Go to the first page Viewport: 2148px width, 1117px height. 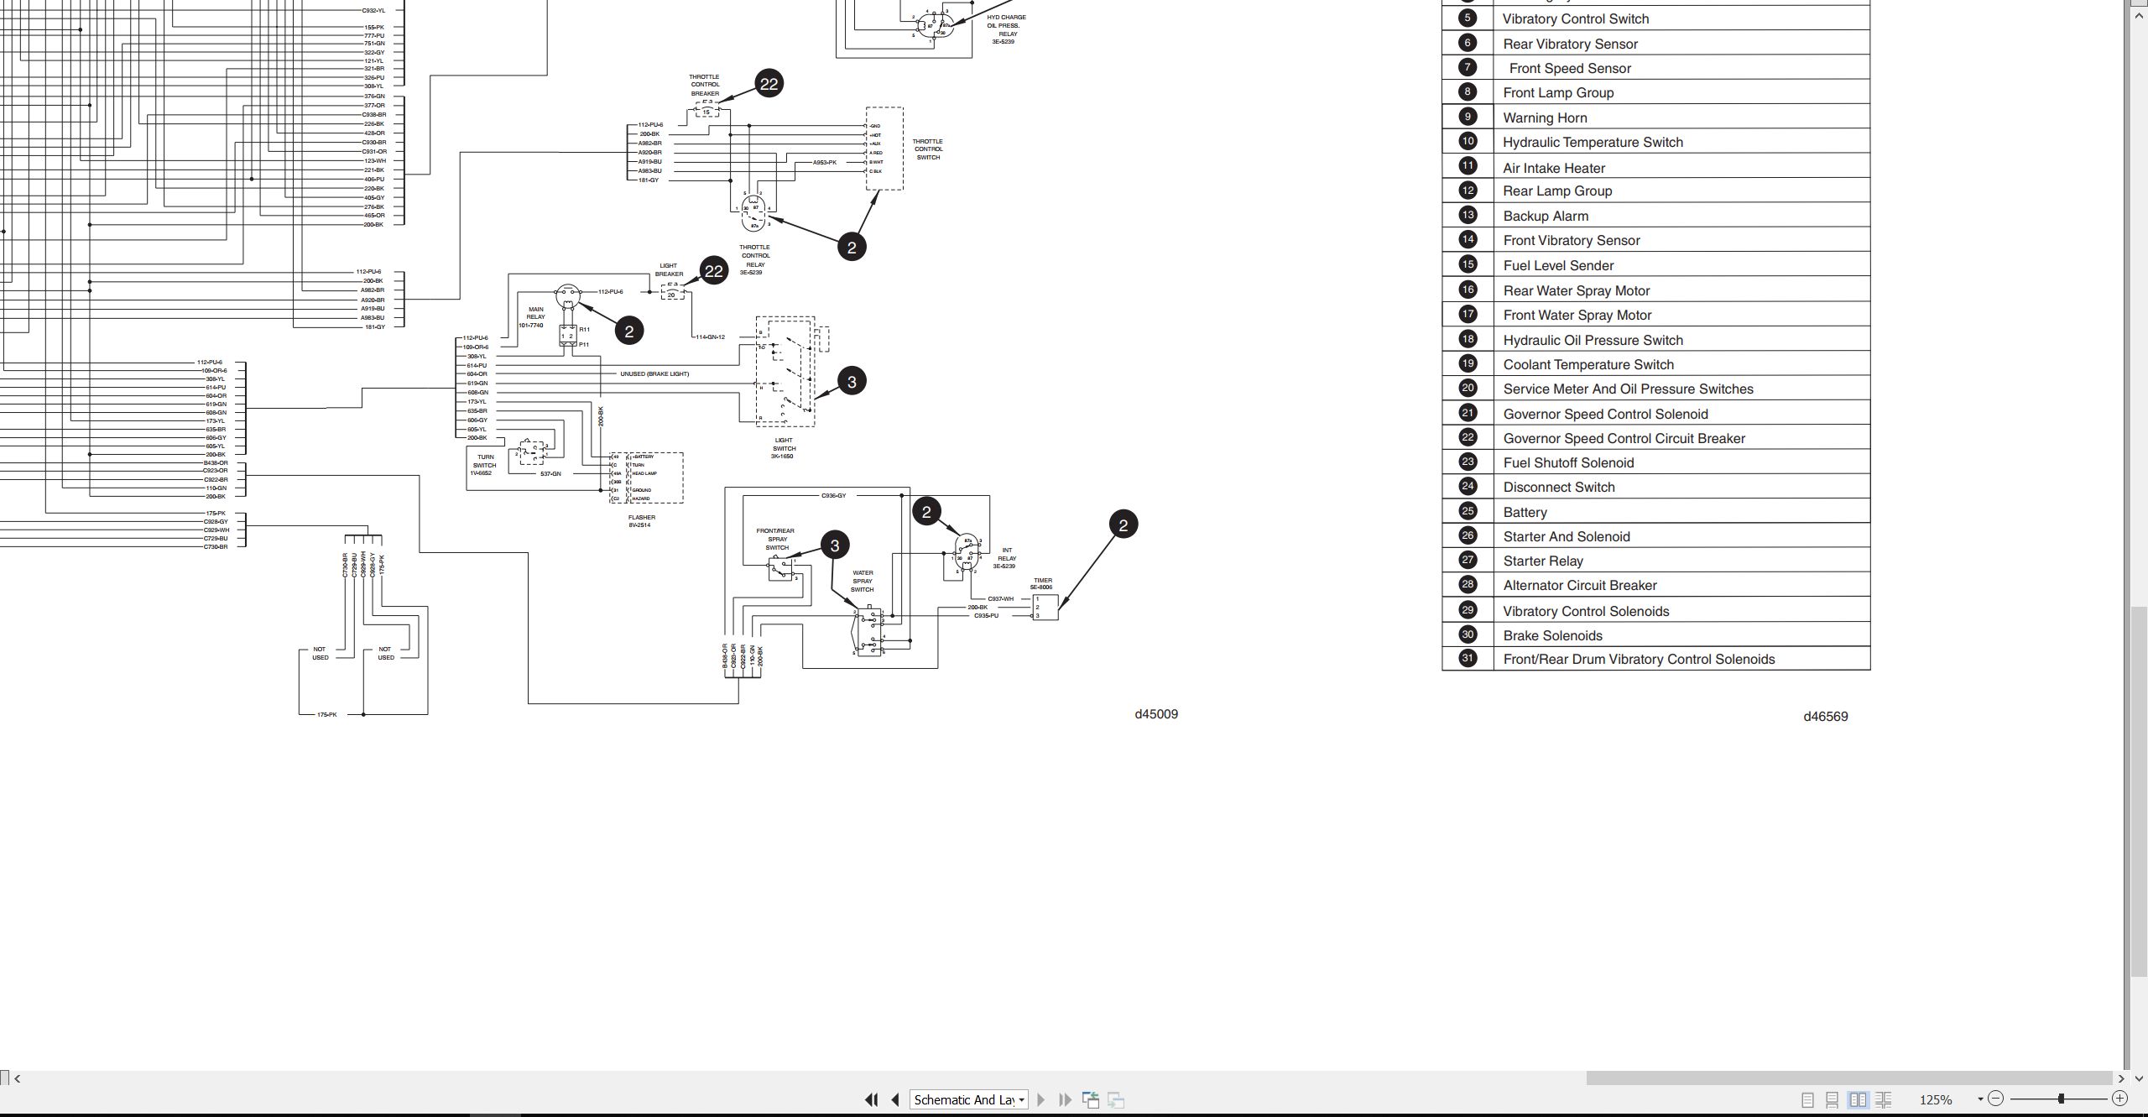point(871,1099)
